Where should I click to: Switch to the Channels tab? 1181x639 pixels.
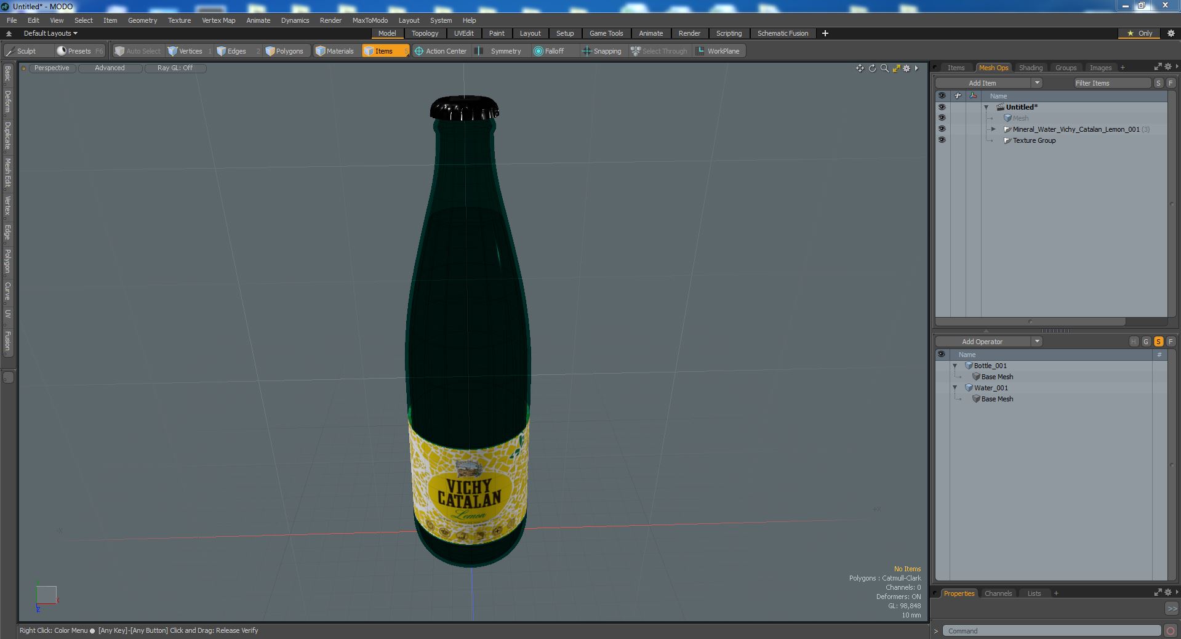[x=998, y=593]
